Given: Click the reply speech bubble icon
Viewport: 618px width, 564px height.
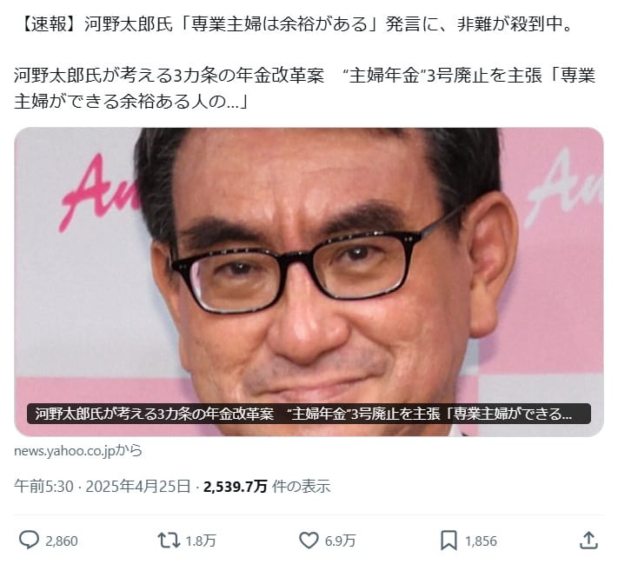Looking at the screenshot, I should pyautogui.click(x=29, y=541).
